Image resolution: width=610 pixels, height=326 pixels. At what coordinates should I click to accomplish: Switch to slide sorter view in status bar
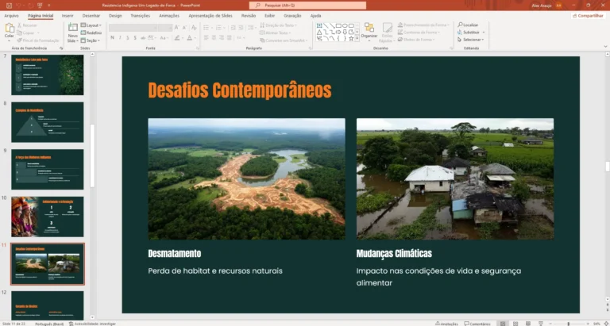[515, 324]
